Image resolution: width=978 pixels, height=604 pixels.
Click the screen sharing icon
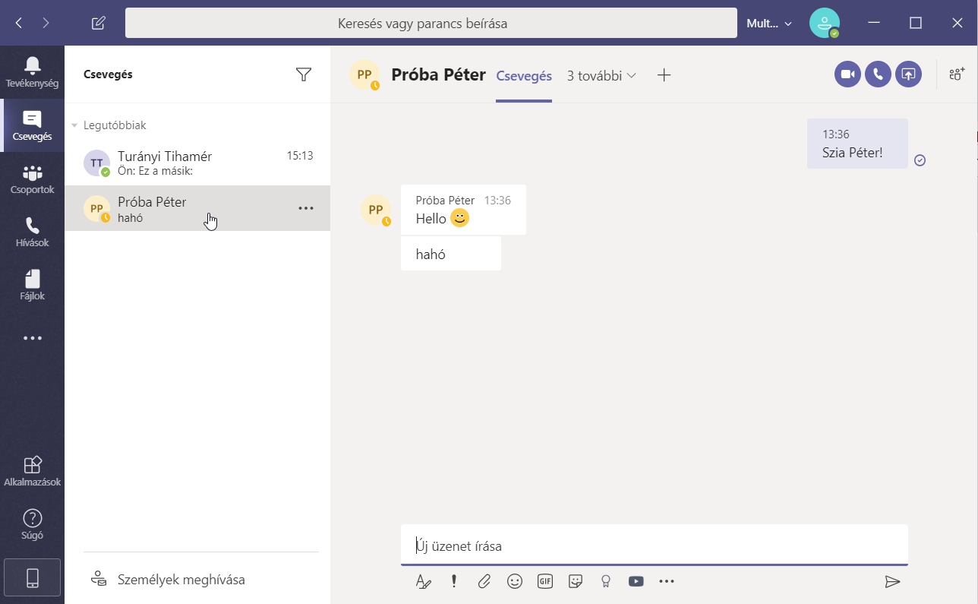908,74
